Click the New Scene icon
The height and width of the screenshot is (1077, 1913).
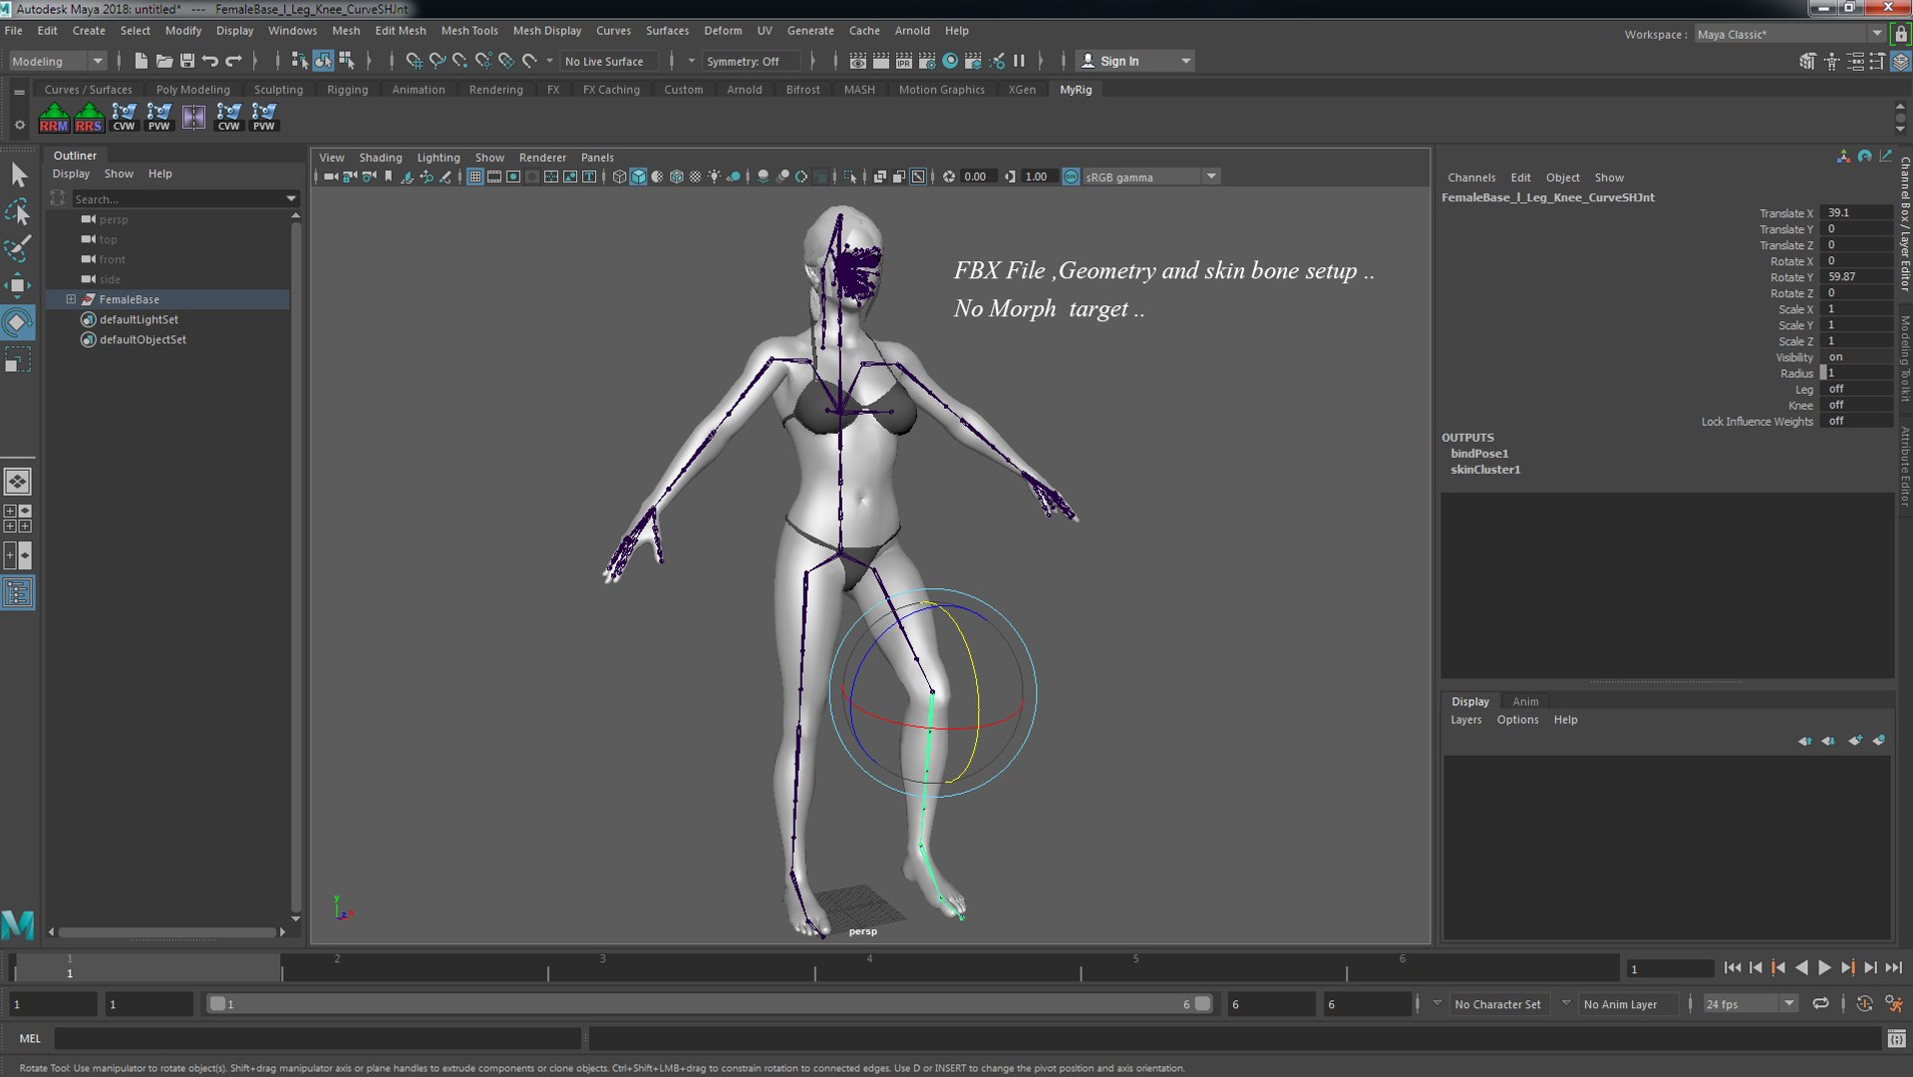pyautogui.click(x=141, y=61)
